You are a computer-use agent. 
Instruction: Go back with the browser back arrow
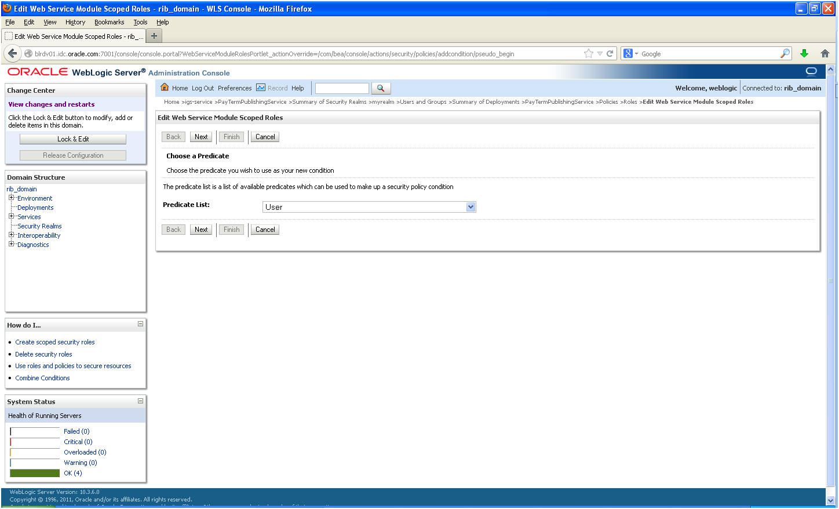coord(12,53)
